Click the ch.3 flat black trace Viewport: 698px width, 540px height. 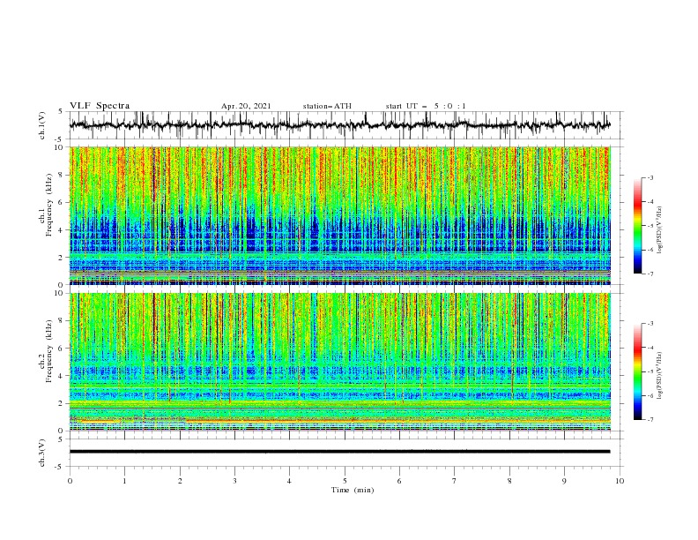coord(339,452)
